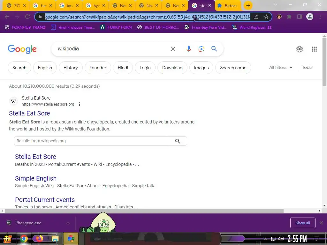Open the notifications panel icon
The height and width of the screenshot is (245, 327).
(x=316, y=239)
